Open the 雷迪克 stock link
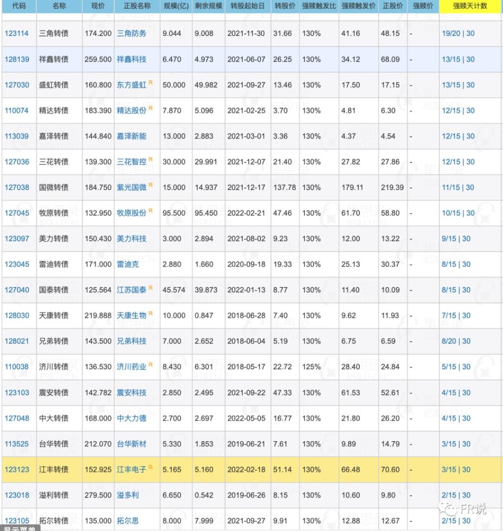The height and width of the screenshot is (531, 503). (128, 264)
